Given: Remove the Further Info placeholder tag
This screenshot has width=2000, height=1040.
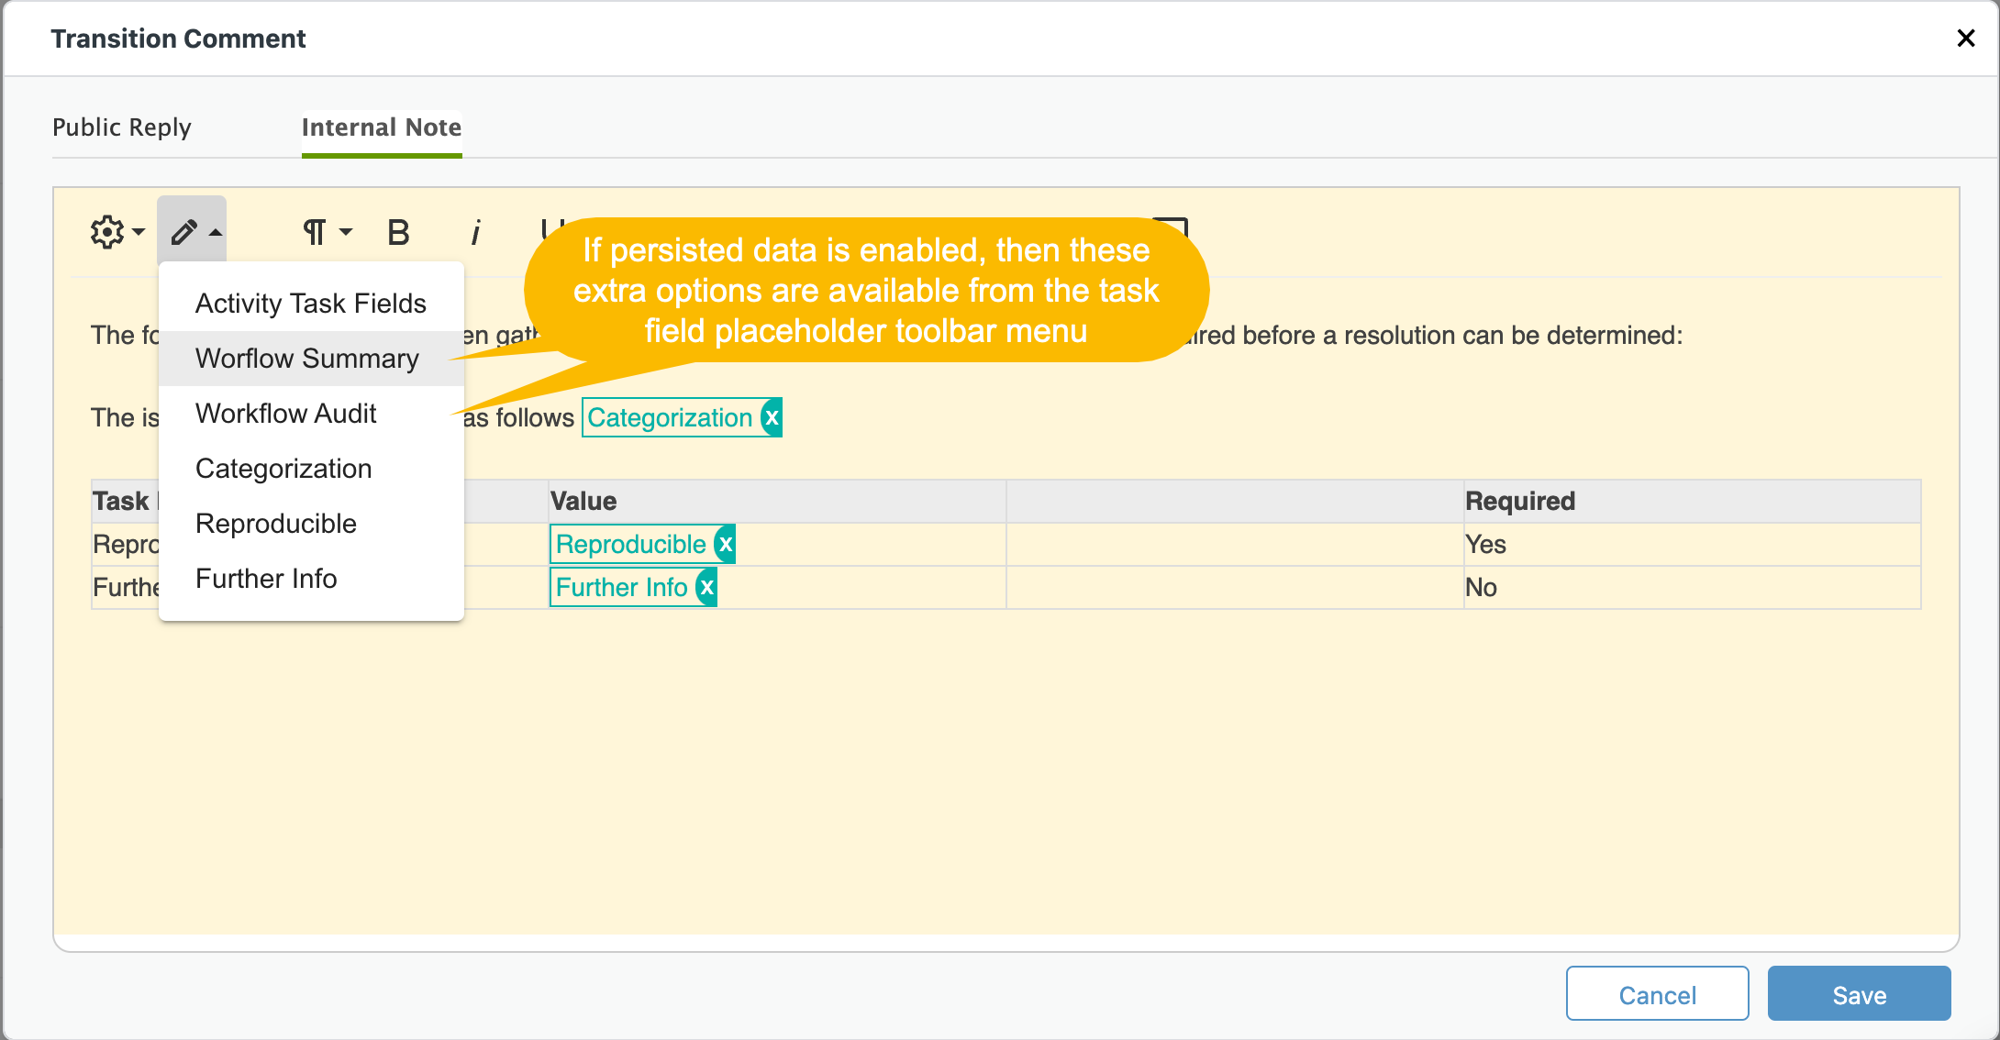Looking at the screenshot, I should tap(706, 588).
